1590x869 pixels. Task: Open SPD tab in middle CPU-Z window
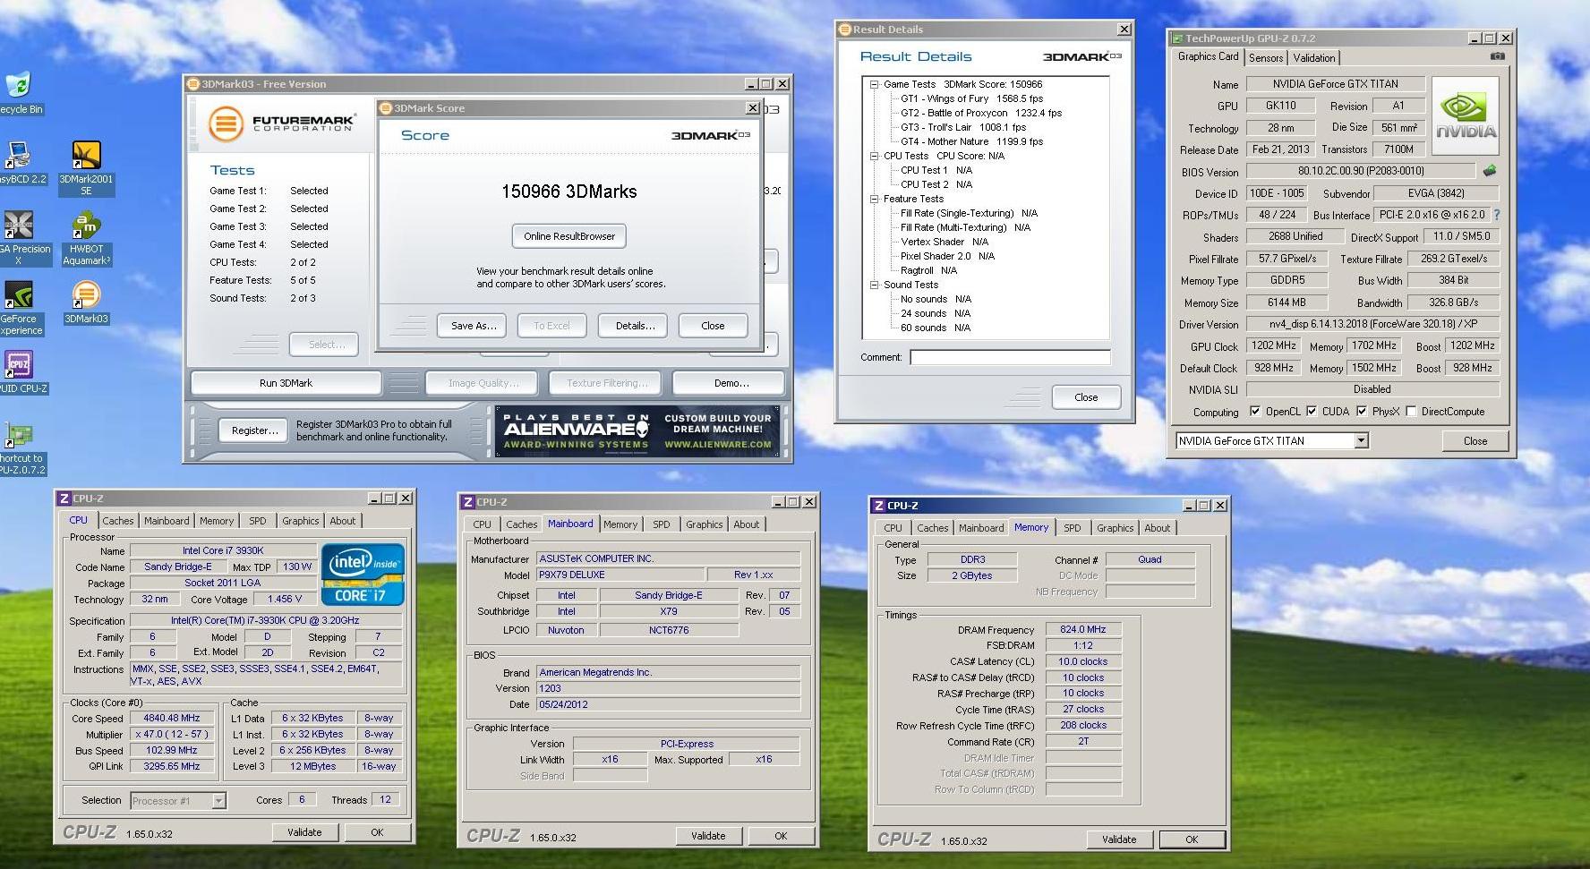[x=662, y=524]
